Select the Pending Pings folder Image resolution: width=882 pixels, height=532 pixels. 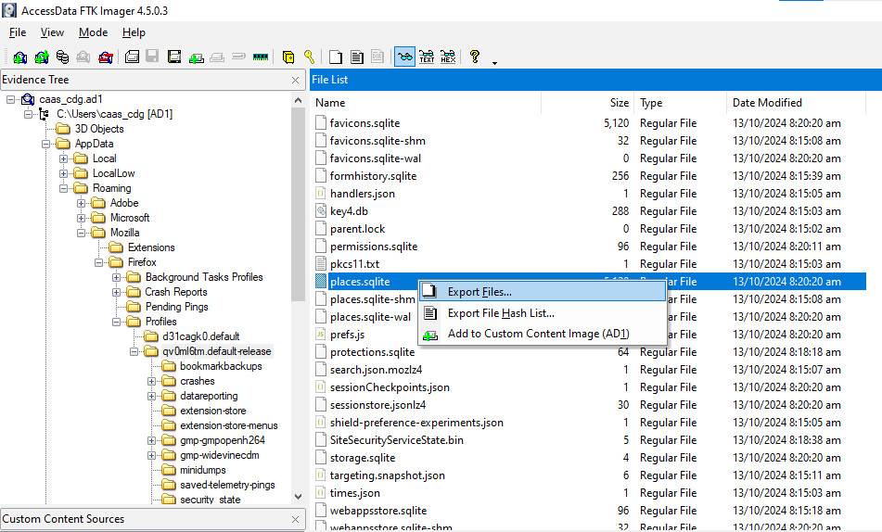(176, 307)
